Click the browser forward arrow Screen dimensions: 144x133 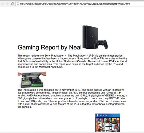7,4
